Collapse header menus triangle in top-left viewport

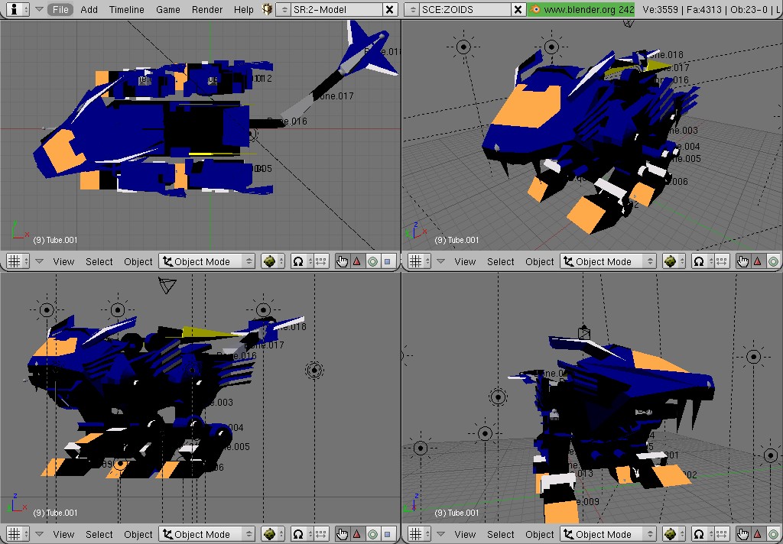coord(40,261)
